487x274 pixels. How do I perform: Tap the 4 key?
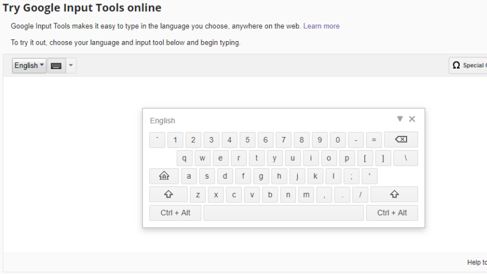[229, 140]
